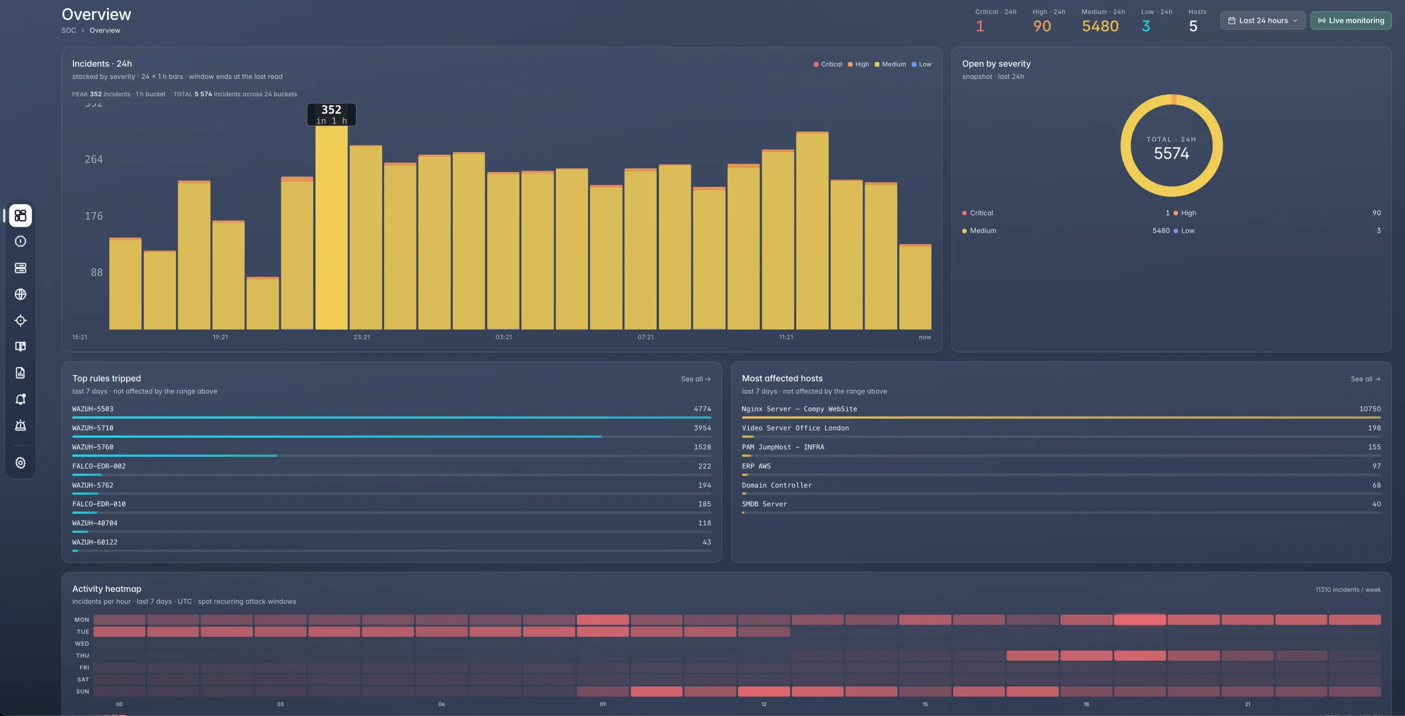
Task: Toggle the Critical series in the incidents chart legend
Action: coord(828,64)
